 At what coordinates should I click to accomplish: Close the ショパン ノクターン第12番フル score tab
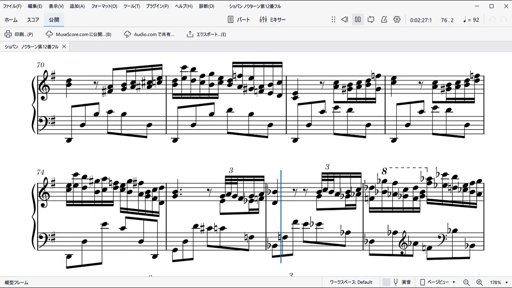(x=64, y=47)
